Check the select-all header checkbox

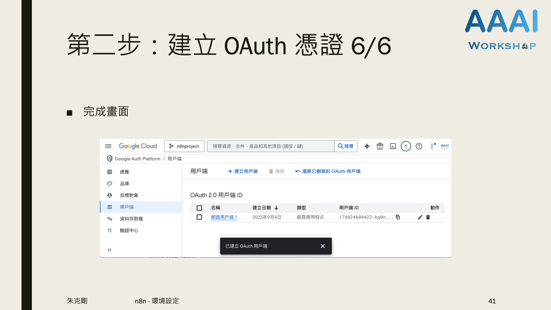point(199,208)
